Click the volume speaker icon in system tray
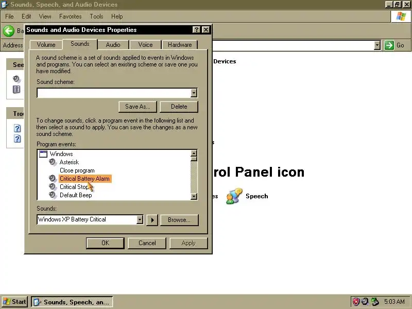 [365, 302]
